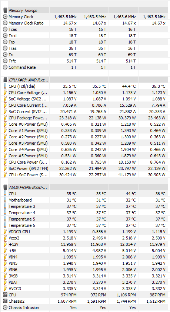This screenshot has height=312, width=170.
Task: Click the lightning icon beside VBAT
Action: (5, 282)
